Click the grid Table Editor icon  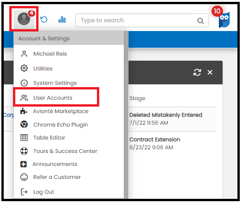tap(24, 138)
